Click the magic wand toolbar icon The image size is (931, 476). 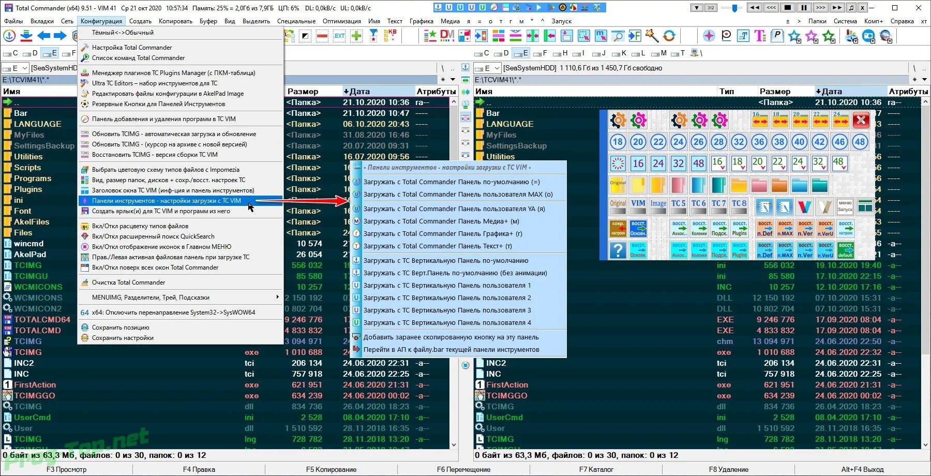click(x=652, y=36)
